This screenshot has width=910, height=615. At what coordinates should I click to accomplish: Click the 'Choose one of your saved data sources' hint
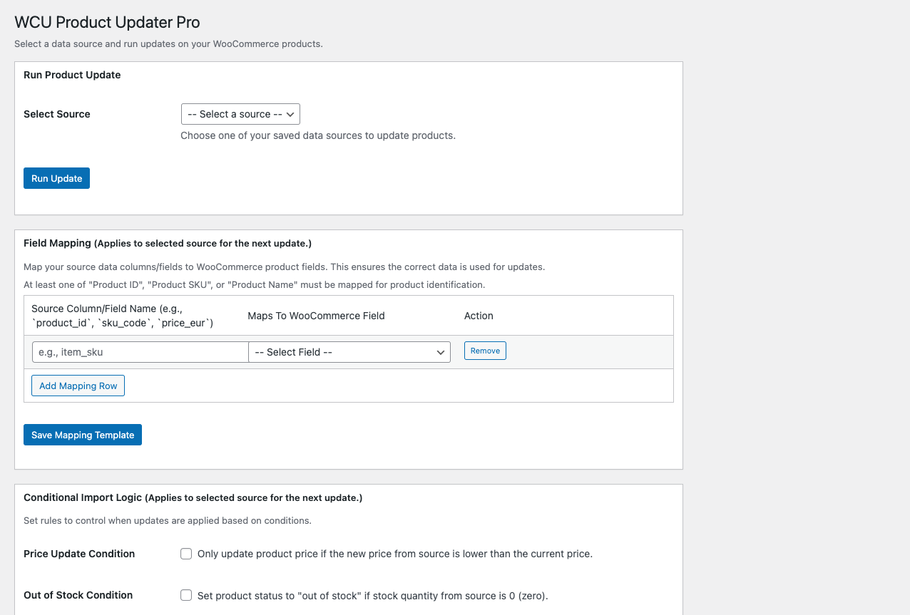pyautogui.click(x=318, y=135)
